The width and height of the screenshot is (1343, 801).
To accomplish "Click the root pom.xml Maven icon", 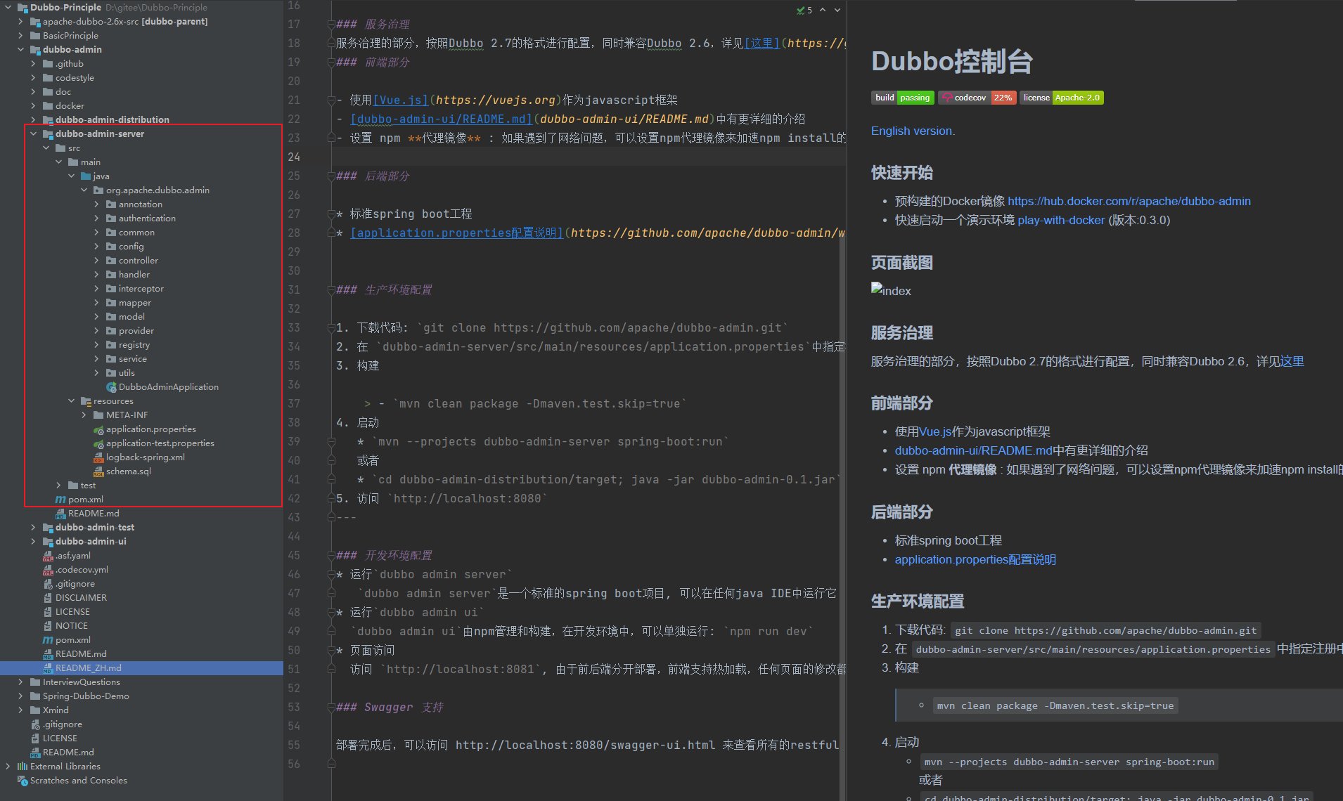I will click(x=48, y=640).
